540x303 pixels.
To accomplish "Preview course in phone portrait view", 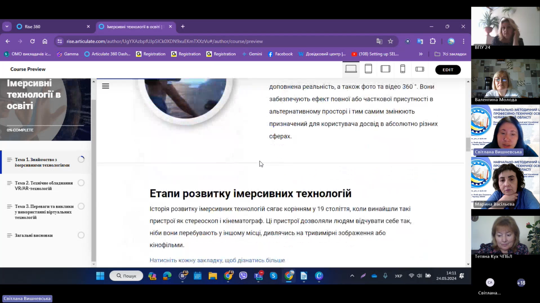I will point(403,69).
